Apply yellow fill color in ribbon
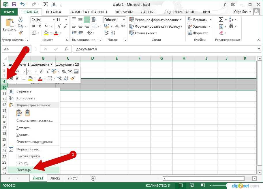 [x=46, y=33]
